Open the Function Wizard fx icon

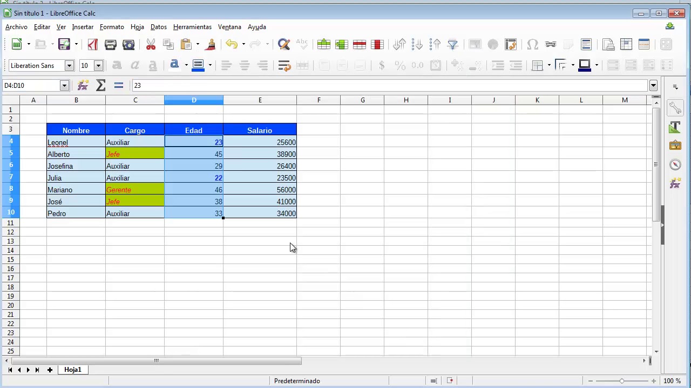coord(83,85)
